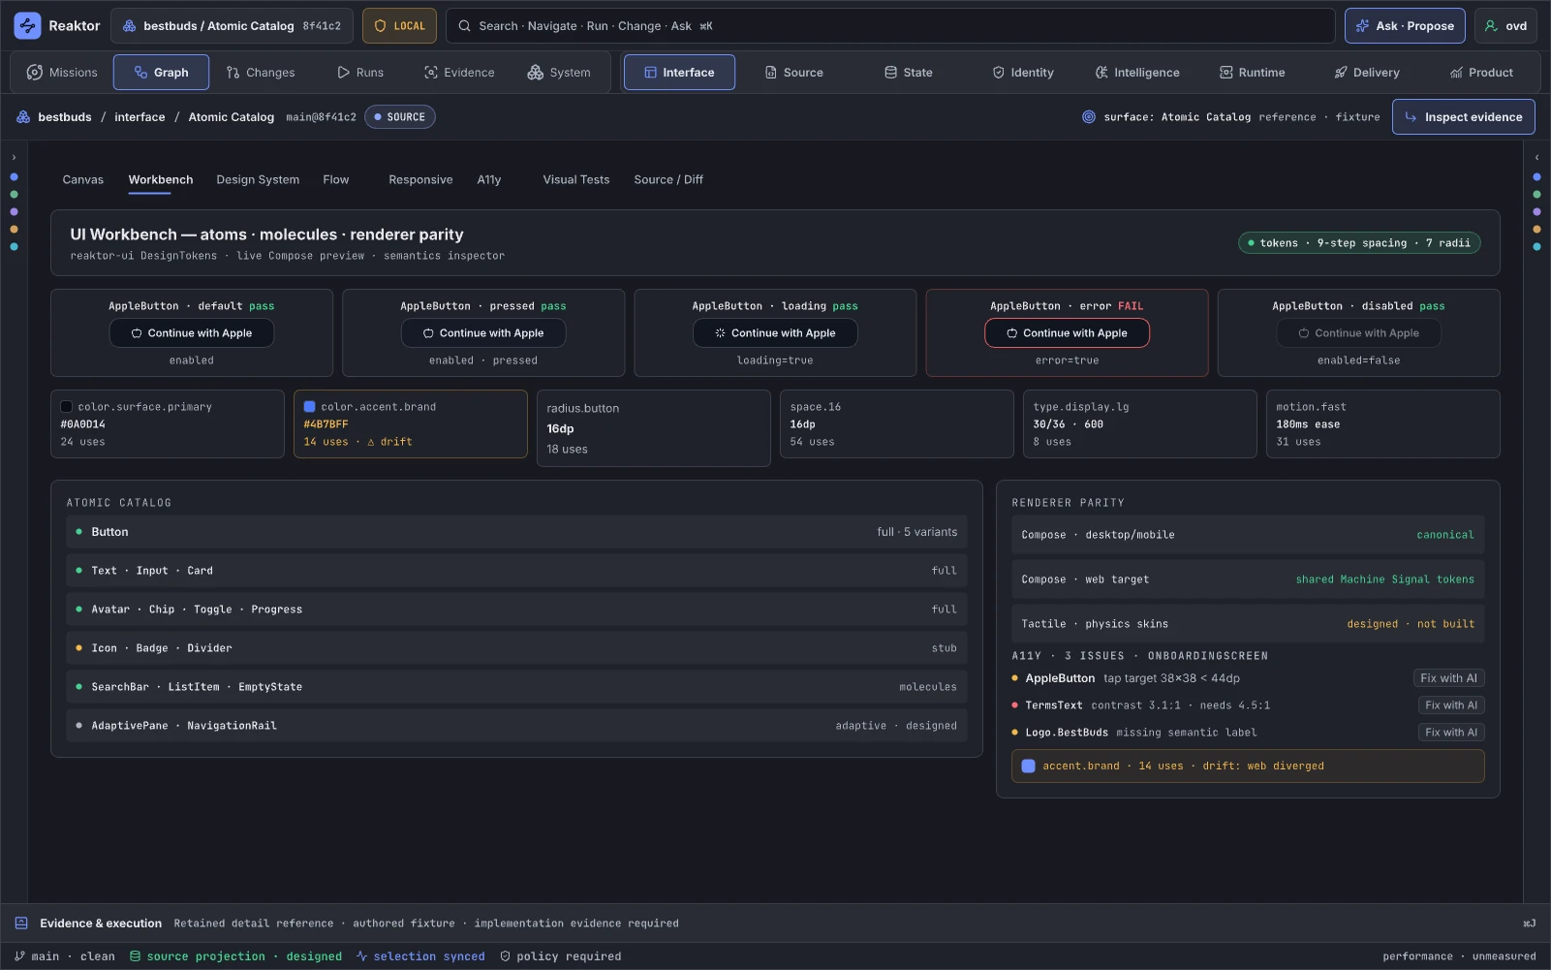Open the Evidence section

pyautogui.click(x=459, y=73)
